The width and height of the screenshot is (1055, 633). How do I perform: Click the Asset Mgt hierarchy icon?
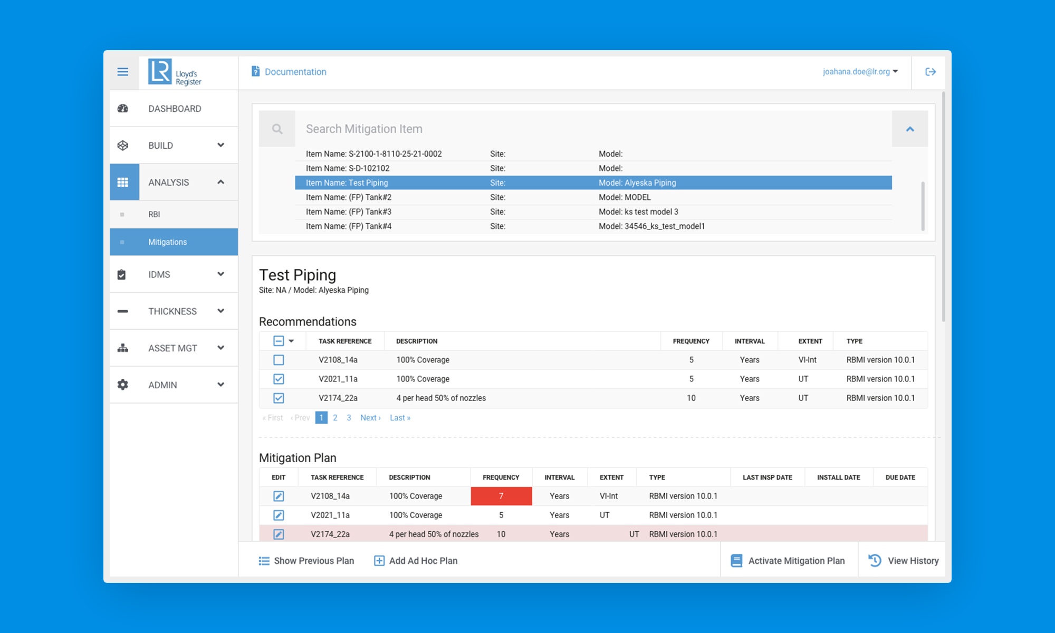click(x=123, y=348)
